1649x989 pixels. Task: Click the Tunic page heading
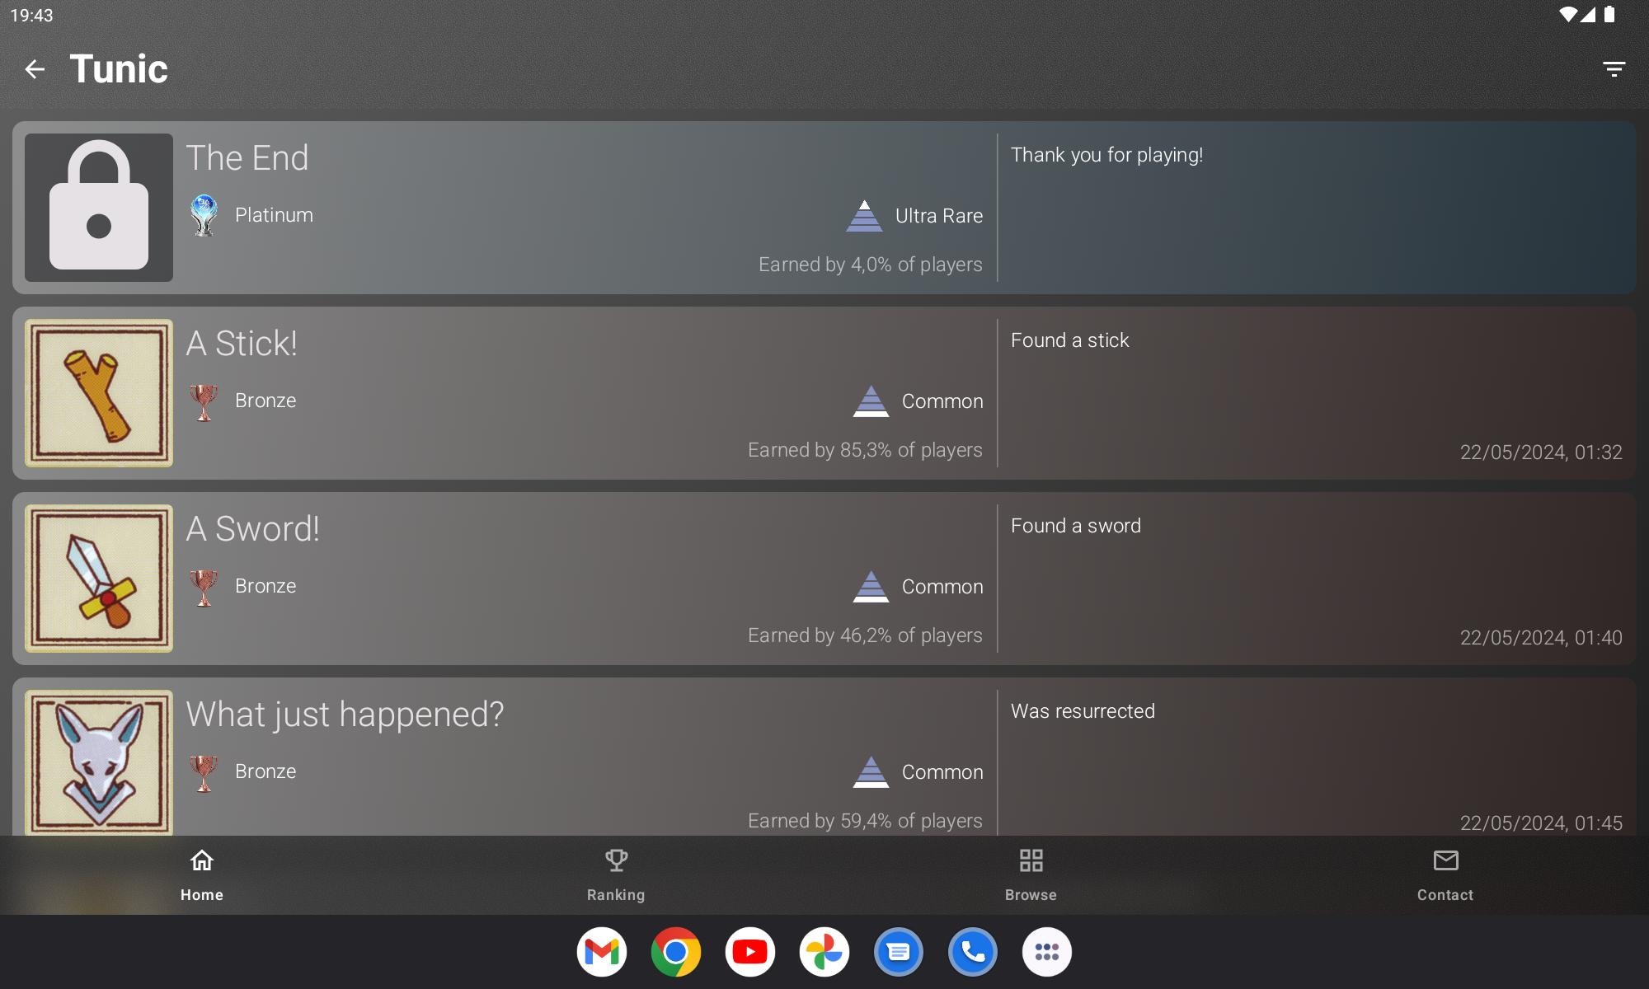pyautogui.click(x=119, y=68)
